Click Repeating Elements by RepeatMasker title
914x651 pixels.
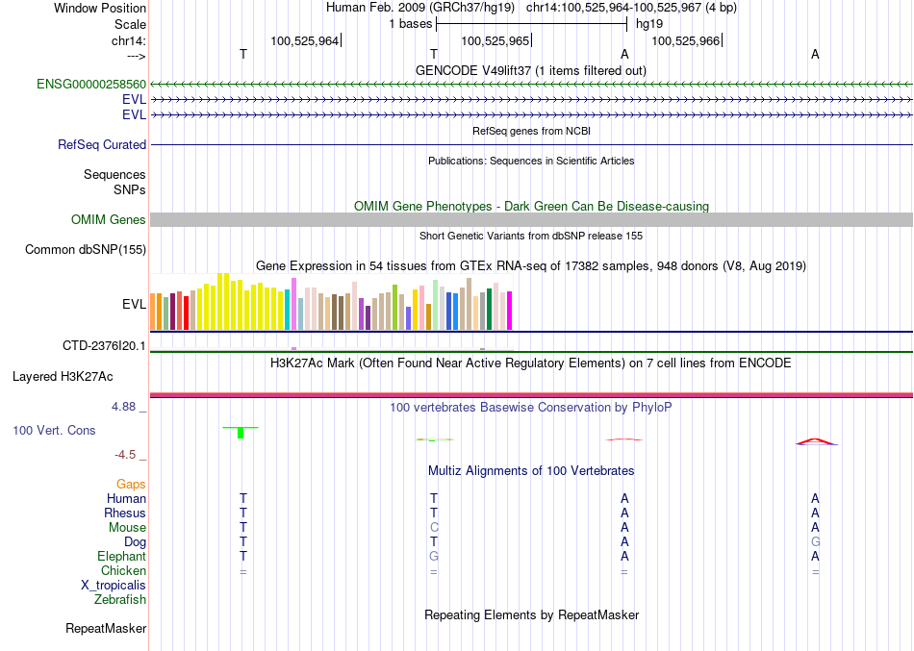[x=532, y=614]
